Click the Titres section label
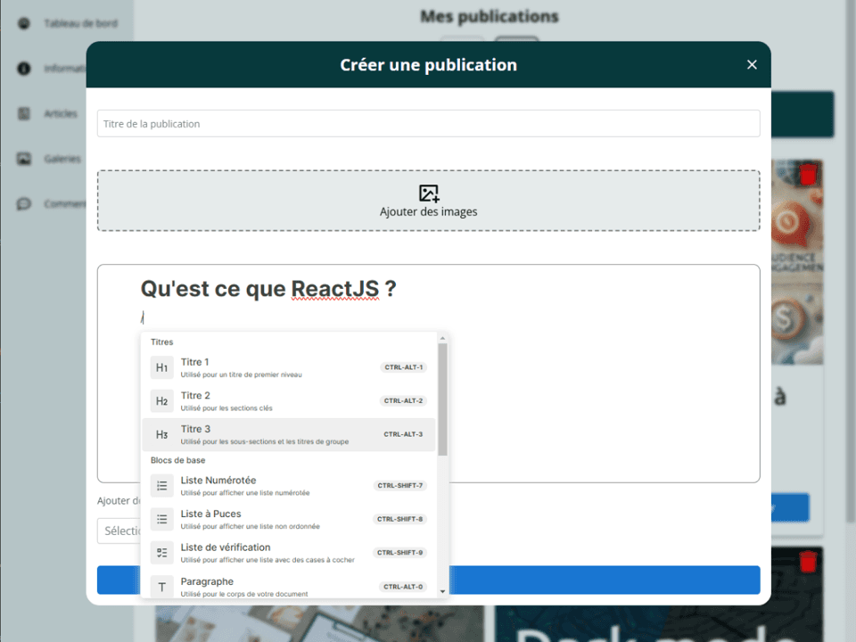The width and height of the screenshot is (856, 642). pos(161,342)
